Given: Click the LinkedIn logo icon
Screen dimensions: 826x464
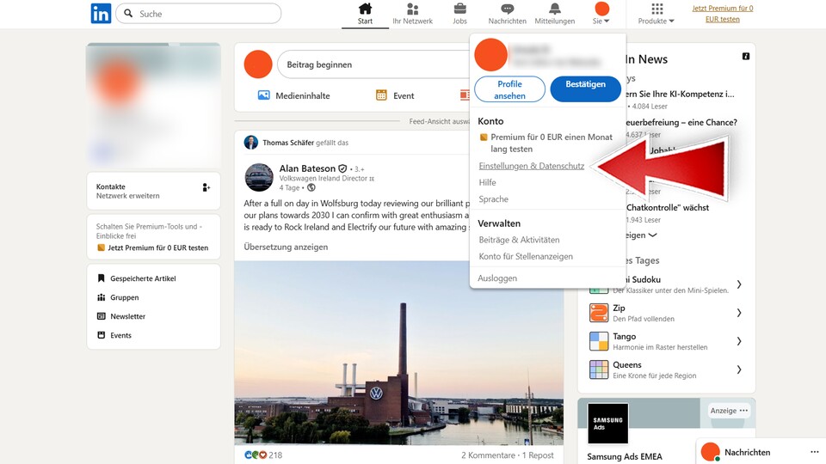Looking at the screenshot, I should (x=101, y=14).
